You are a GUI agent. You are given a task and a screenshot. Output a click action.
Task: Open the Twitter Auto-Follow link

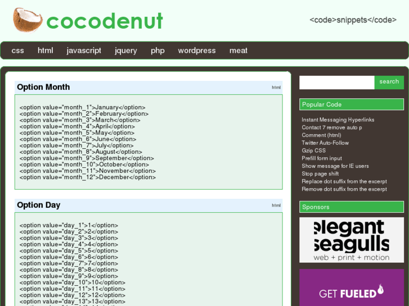pyautogui.click(x=325, y=143)
